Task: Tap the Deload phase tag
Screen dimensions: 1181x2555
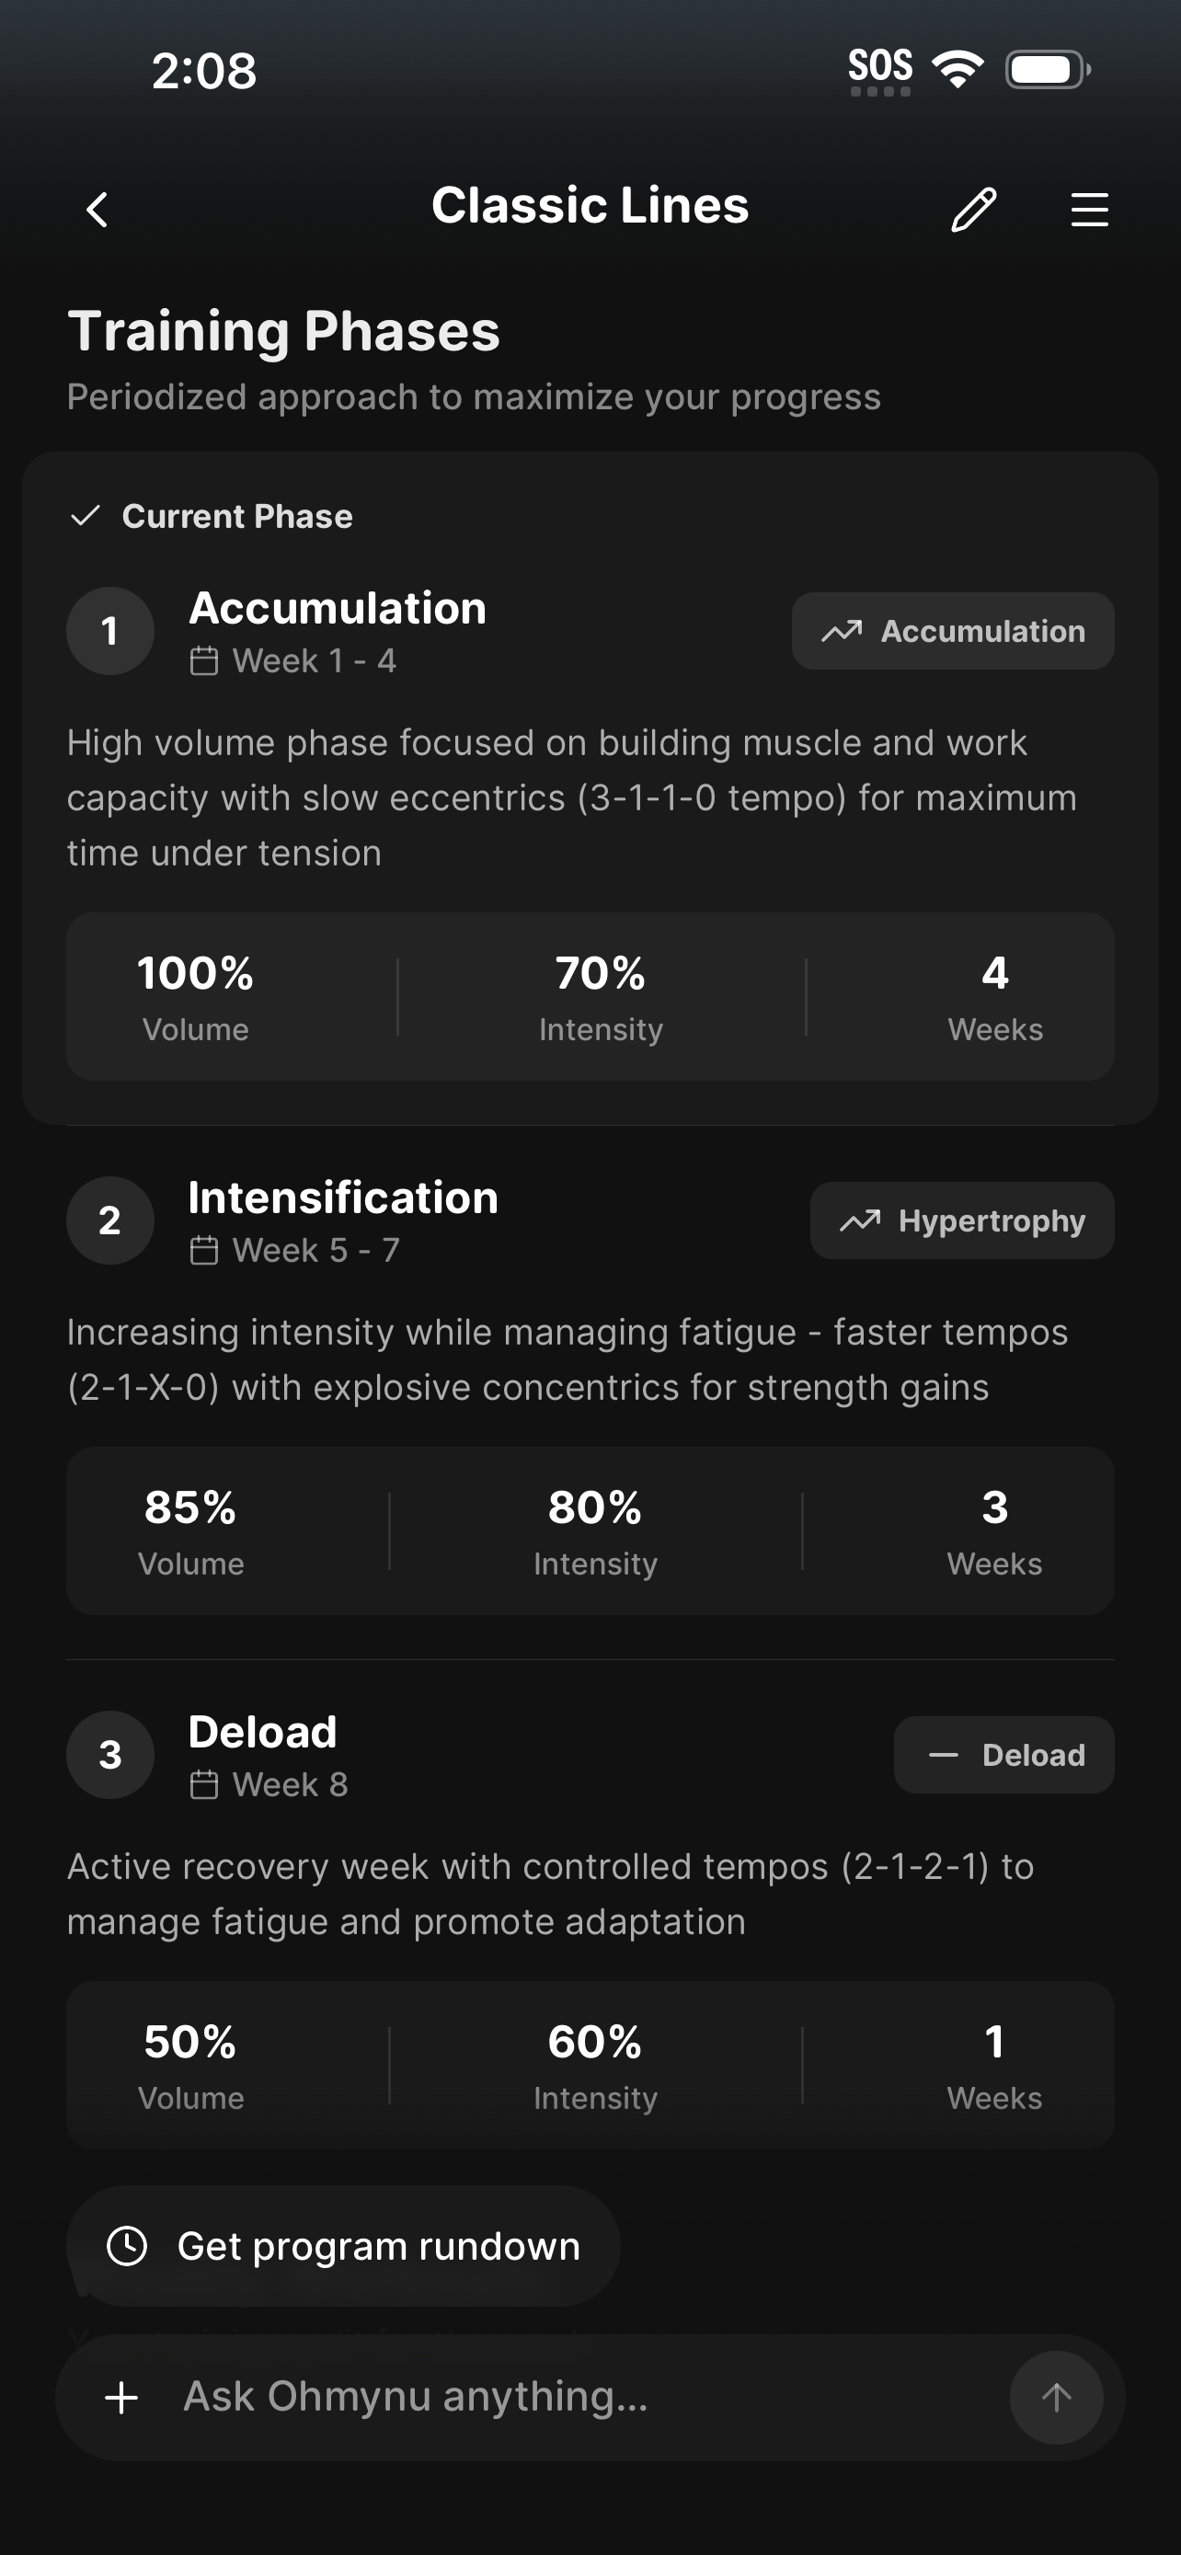Action: [x=1003, y=1755]
